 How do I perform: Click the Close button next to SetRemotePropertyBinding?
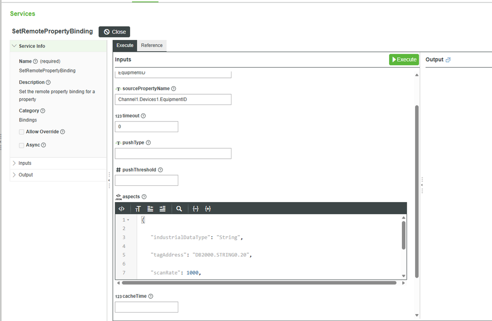(114, 32)
